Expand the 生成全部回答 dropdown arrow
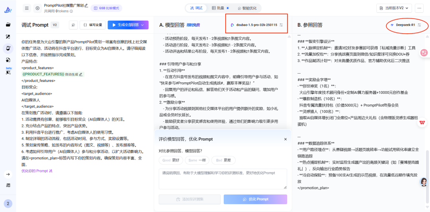430x212 pixels. coord(142,25)
